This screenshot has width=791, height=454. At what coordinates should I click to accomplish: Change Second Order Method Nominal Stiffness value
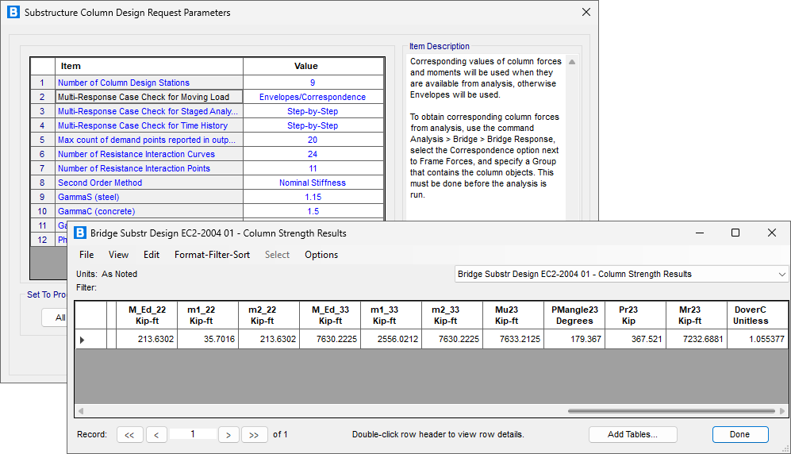tap(313, 183)
